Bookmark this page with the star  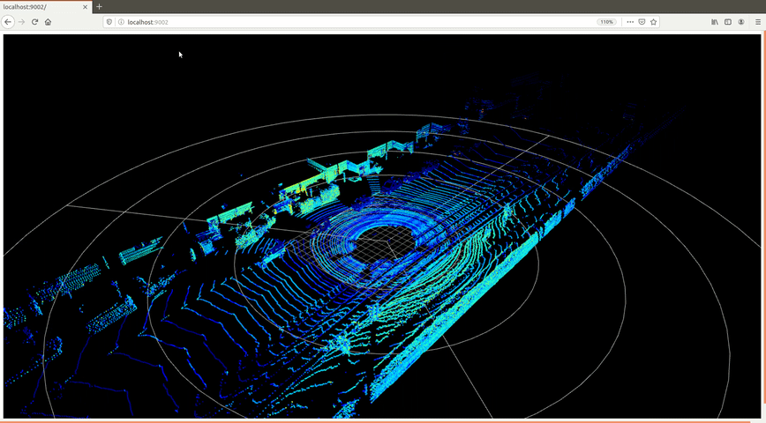click(653, 22)
